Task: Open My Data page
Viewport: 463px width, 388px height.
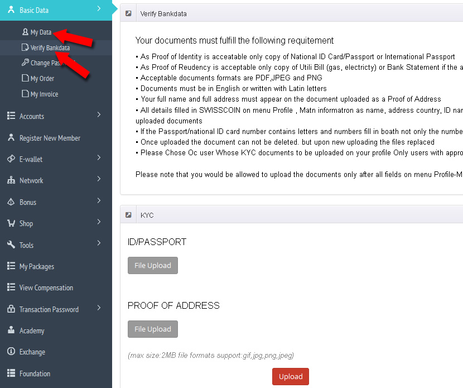Action: 41,32
